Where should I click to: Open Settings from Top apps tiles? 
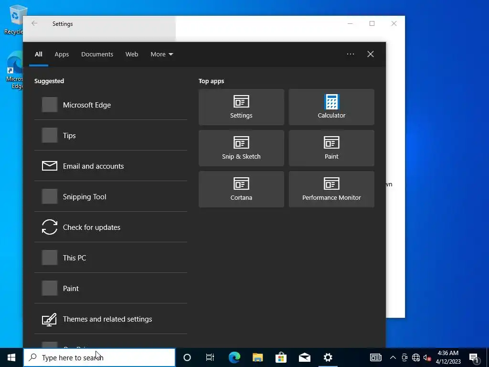[241, 107]
